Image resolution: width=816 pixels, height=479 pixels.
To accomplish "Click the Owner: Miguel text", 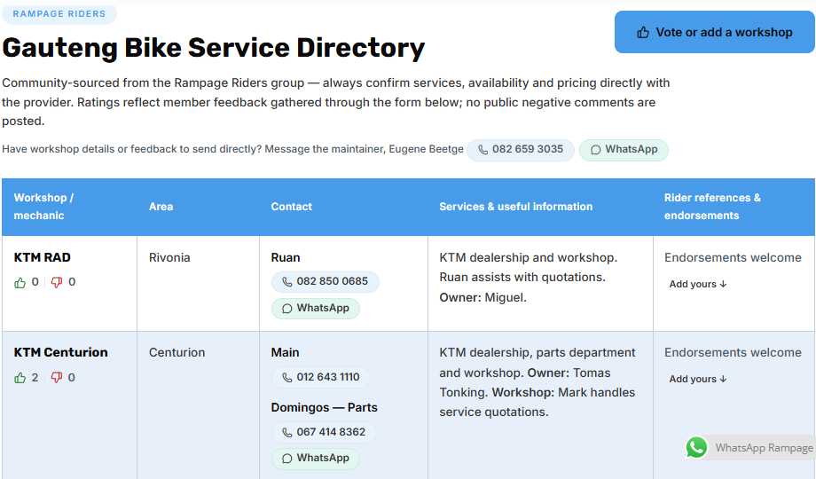I will (483, 298).
